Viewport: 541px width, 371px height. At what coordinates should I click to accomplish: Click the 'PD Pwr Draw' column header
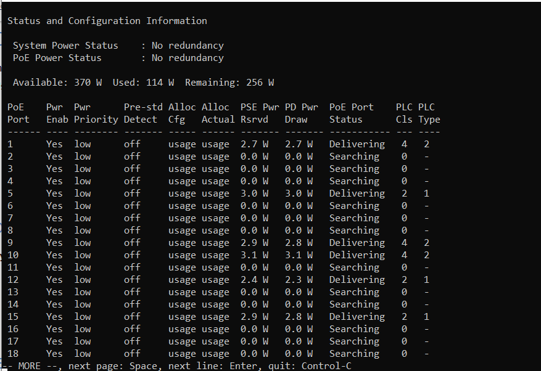(x=302, y=113)
